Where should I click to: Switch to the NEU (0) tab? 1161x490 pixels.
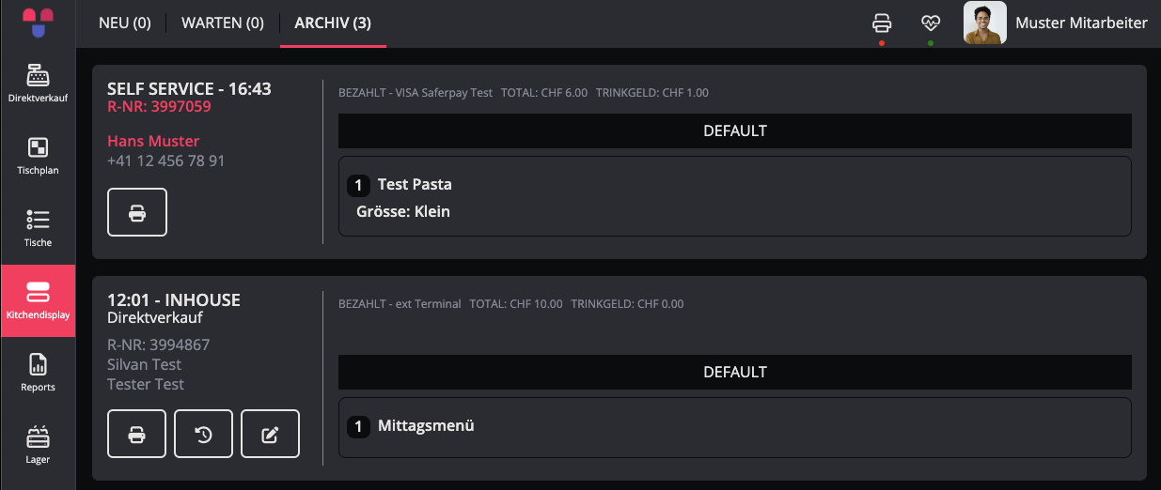coord(125,23)
